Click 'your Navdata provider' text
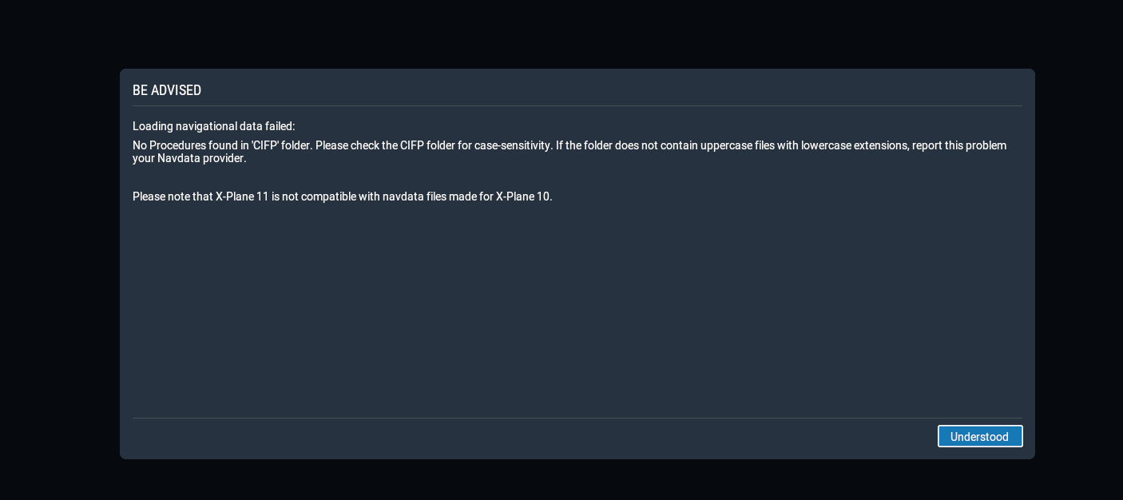The height and width of the screenshot is (500, 1123). (189, 158)
